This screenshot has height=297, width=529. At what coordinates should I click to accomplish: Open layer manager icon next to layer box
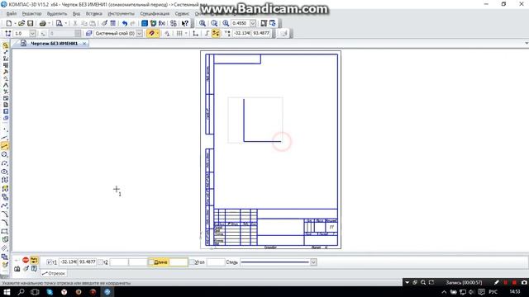tap(88, 33)
